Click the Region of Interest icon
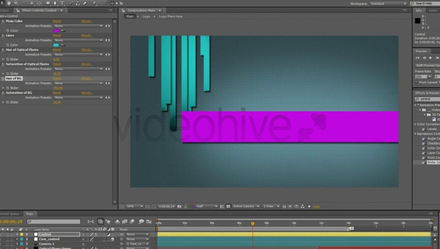Image resolution: width=440 pixels, height=249 pixels. tap(222, 206)
